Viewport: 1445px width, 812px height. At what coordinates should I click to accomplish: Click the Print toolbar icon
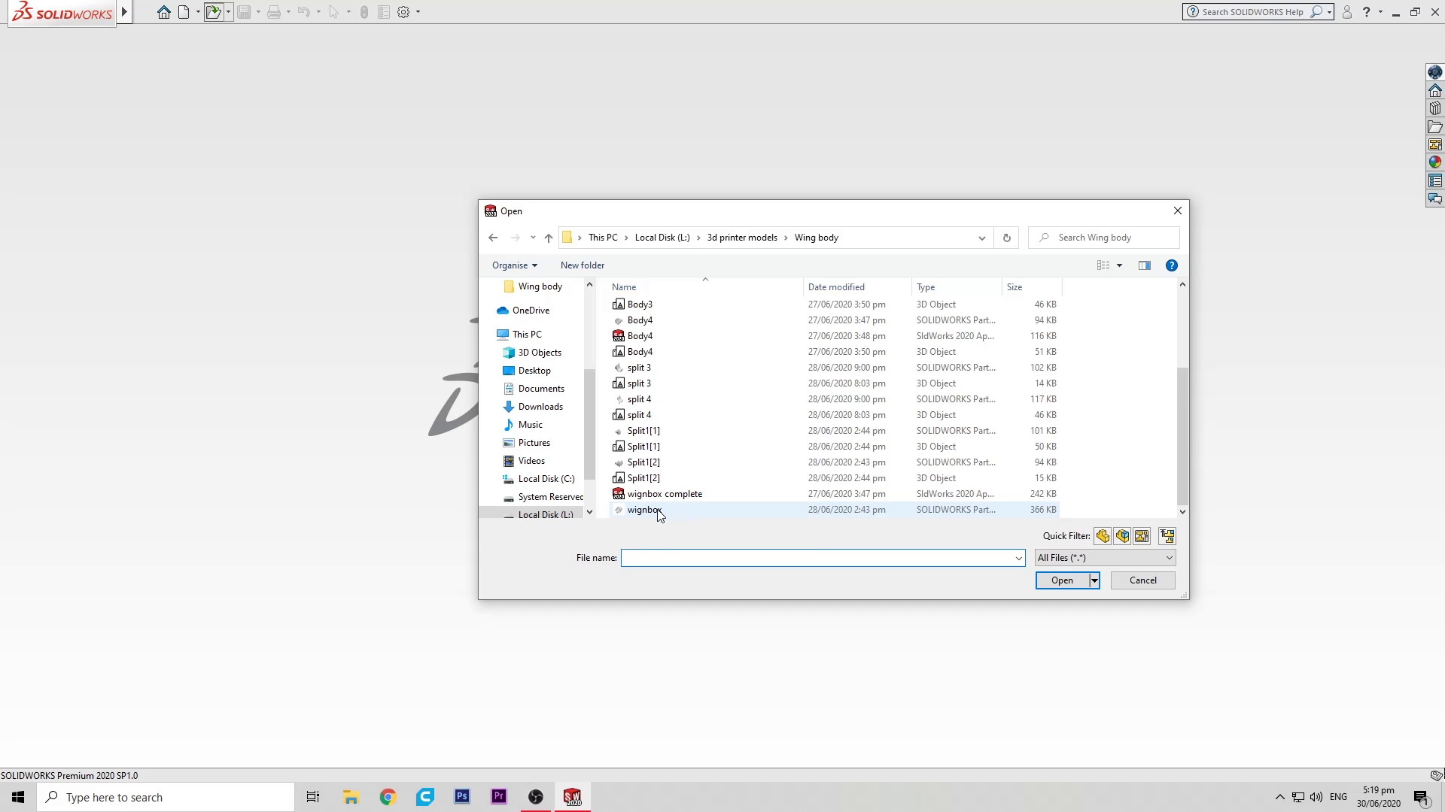274,12
